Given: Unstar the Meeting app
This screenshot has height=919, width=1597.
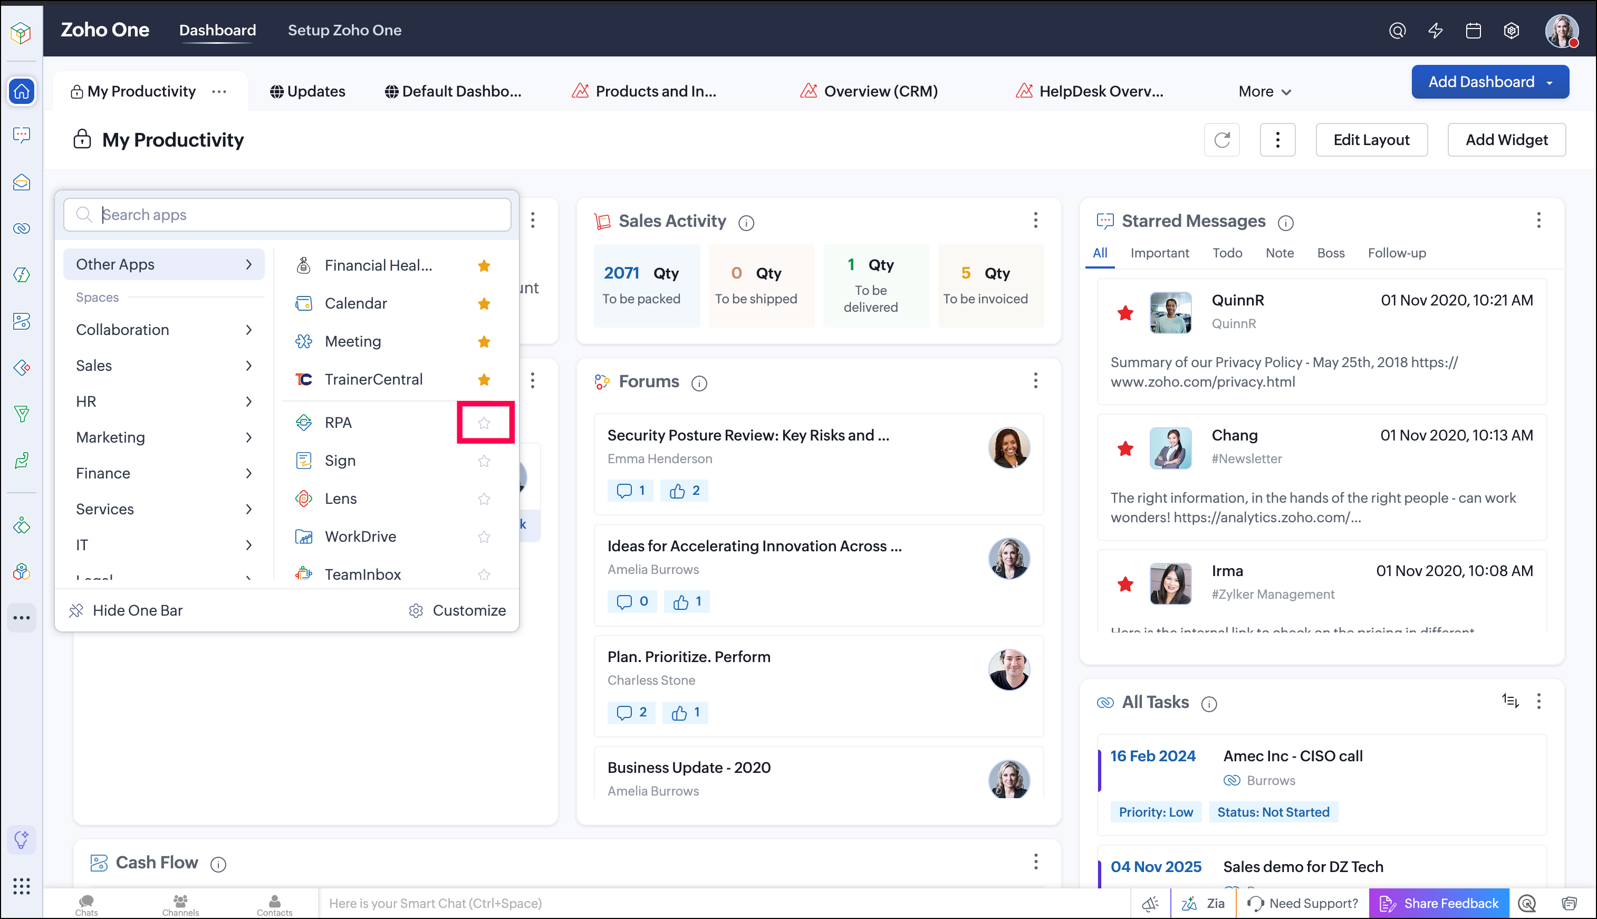Looking at the screenshot, I should click(484, 341).
